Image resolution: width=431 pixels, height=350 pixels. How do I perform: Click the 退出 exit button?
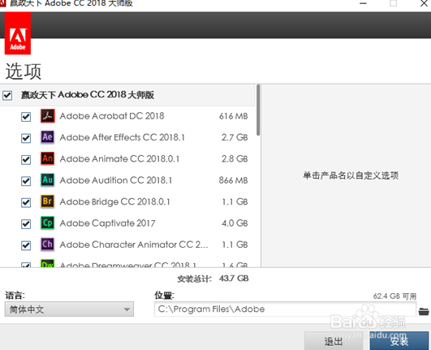click(334, 341)
